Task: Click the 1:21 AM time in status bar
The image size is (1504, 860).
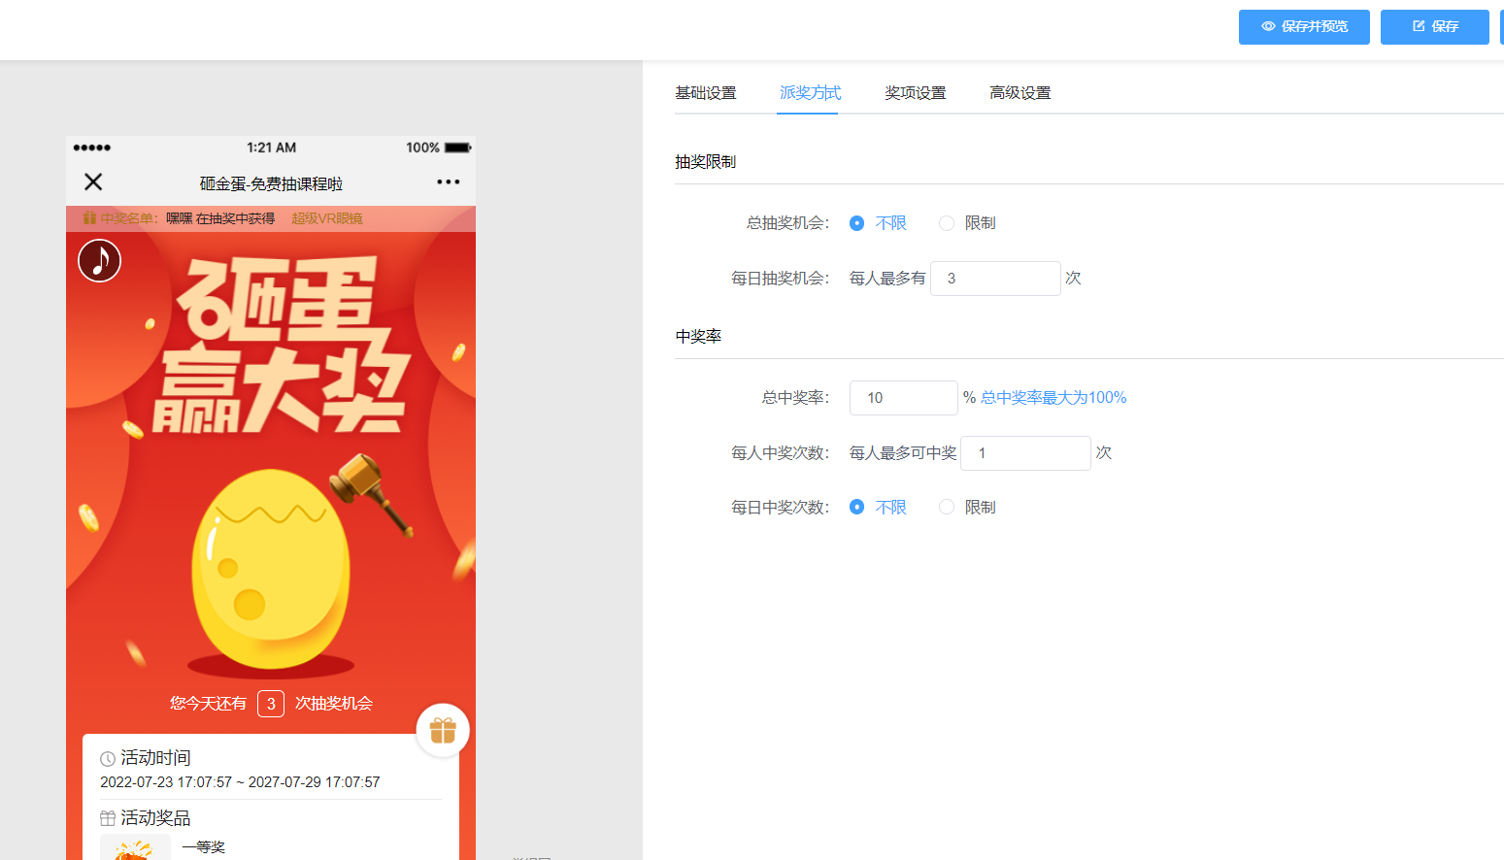Action: point(271,148)
